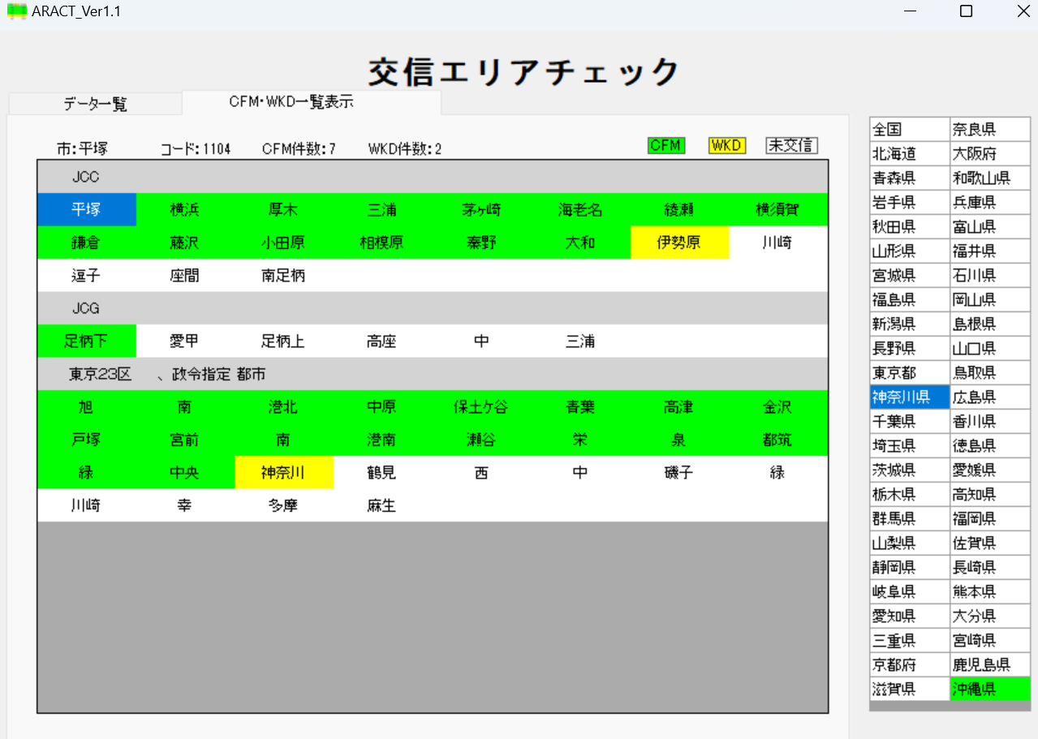Screen dimensions: 1038x739
Task: Click the ARACT app icon in title bar
Action: coord(17,12)
